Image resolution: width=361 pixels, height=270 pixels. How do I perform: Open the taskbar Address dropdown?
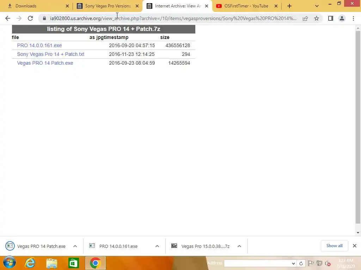pyautogui.click(x=293, y=263)
